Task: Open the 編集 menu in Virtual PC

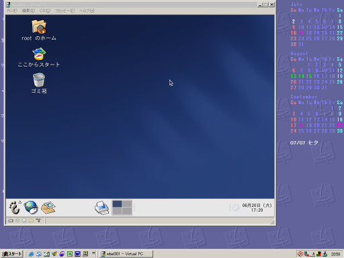Action: [x=28, y=11]
